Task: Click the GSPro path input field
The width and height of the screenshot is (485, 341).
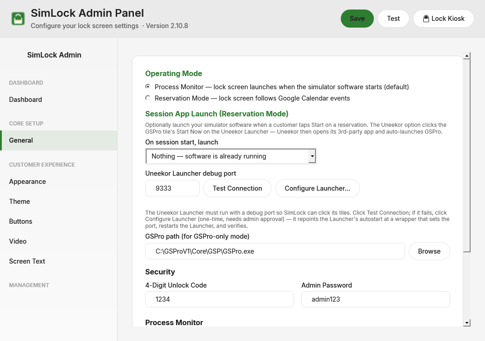Action: [275, 251]
